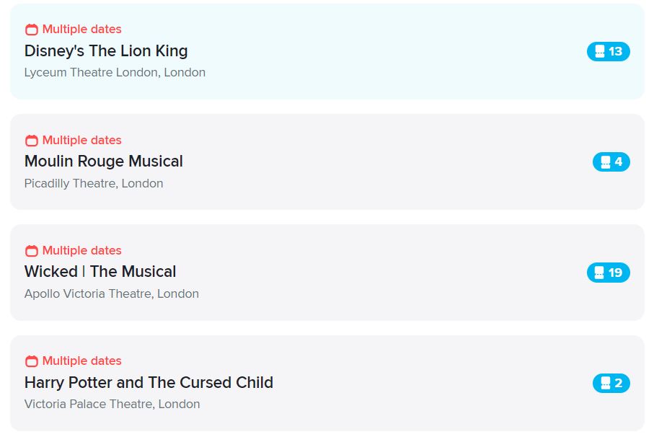Open Harry Potter and The Cursed Child
Image resolution: width=654 pixels, height=442 pixels.
[x=148, y=383]
